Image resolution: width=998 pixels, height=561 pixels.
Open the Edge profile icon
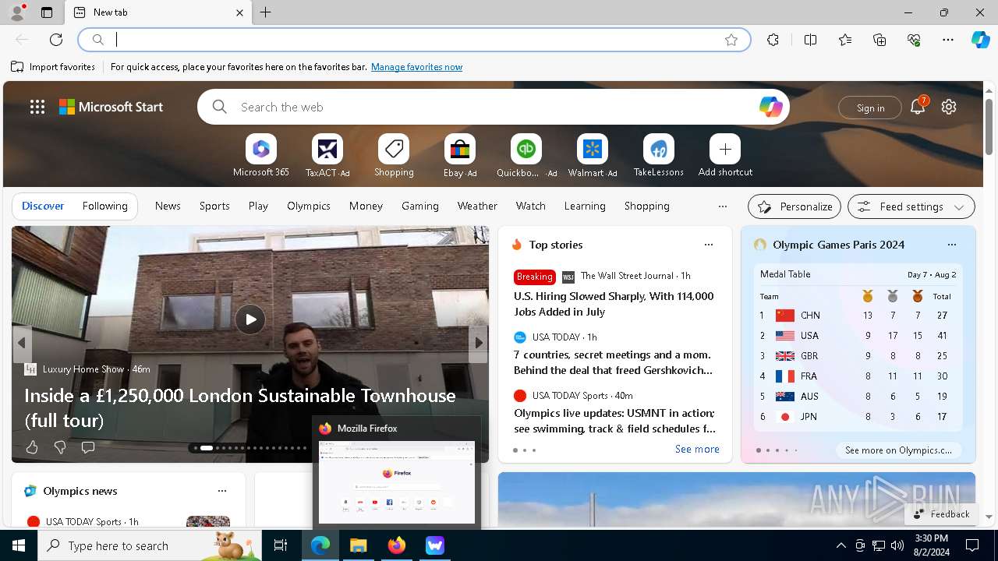[x=16, y=12]
